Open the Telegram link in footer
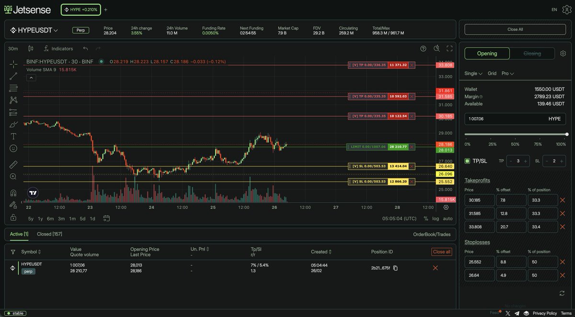The width and height of the screenshot is (575, 317). point(517,313)
